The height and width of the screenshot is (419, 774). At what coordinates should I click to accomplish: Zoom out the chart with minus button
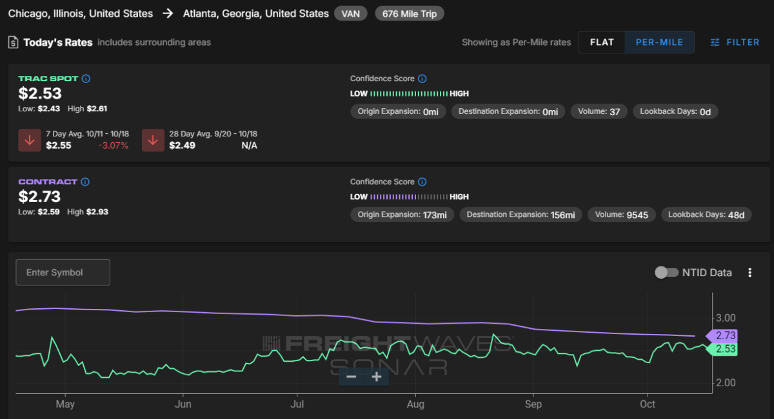point(352,377)
